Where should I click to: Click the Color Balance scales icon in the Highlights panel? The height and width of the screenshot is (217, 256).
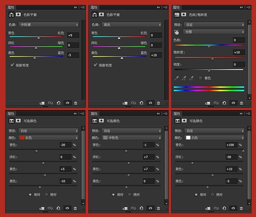(x=94, y=15)
